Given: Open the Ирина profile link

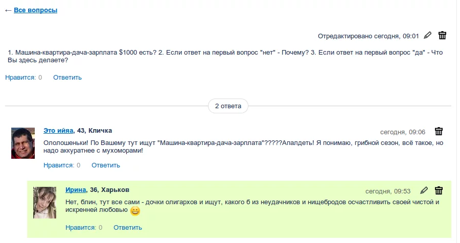Looking at the screenshot, I should pos(76,190).
